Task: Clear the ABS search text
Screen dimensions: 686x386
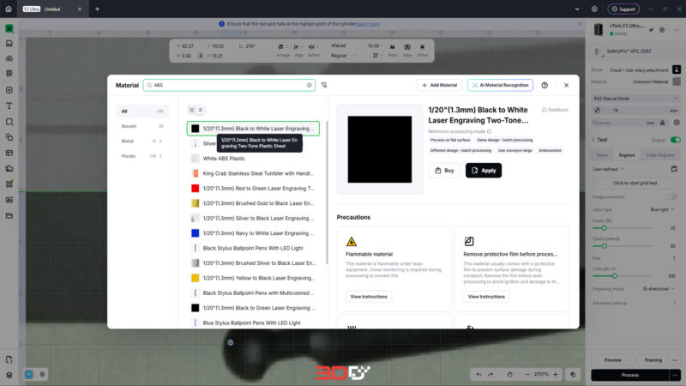Action: point(310,85)
